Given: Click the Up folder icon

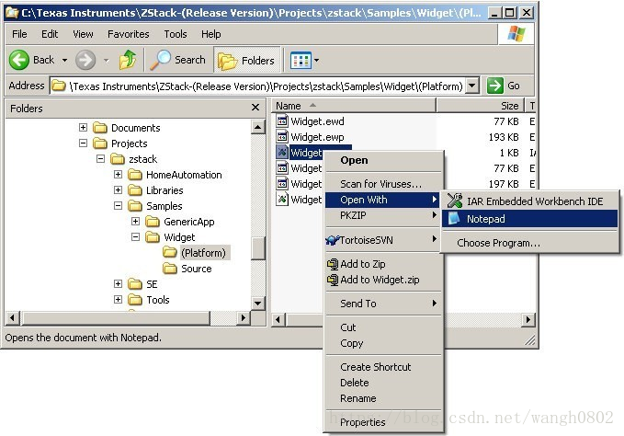Looking at the screenshot, I should (x=128, y=60).
